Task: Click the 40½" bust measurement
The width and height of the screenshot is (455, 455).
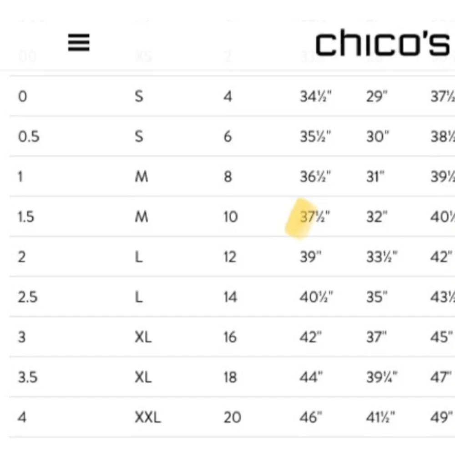Action: [316, 297]
